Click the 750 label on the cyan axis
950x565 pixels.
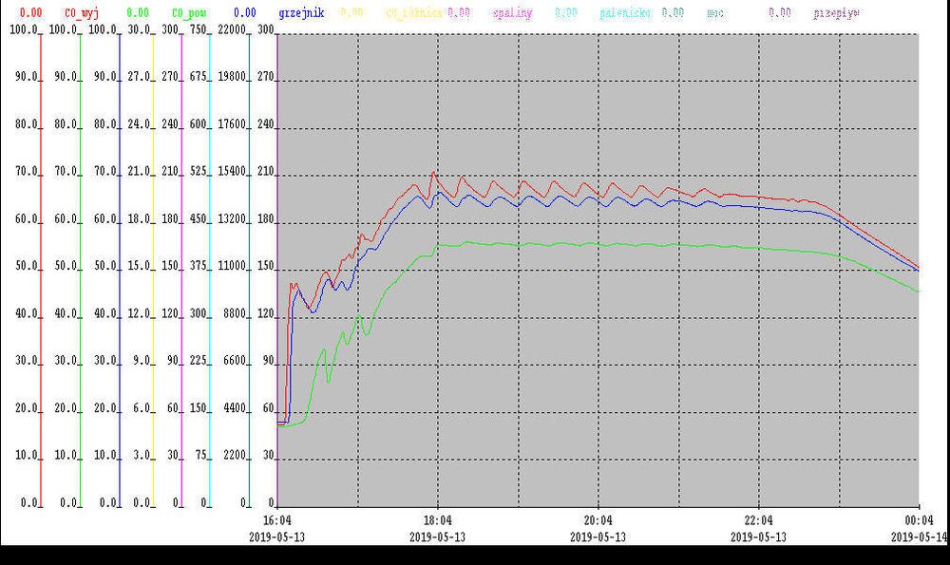pos(199,30)
